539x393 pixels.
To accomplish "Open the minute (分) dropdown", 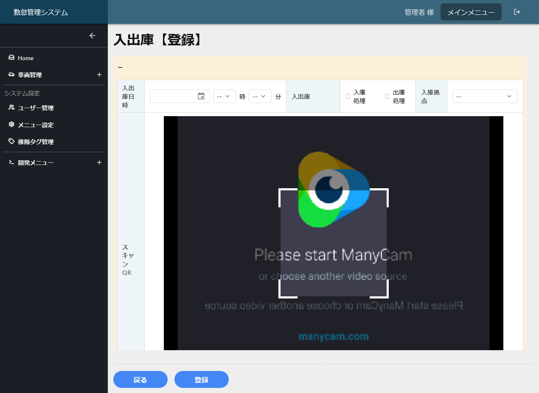I will pos(260,96).
